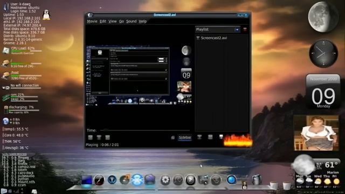Click the small penguin dock icon
This screenshot has height=194, width=345.
pos(244,185)
